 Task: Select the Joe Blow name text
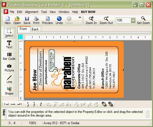[x=34, y=80]
